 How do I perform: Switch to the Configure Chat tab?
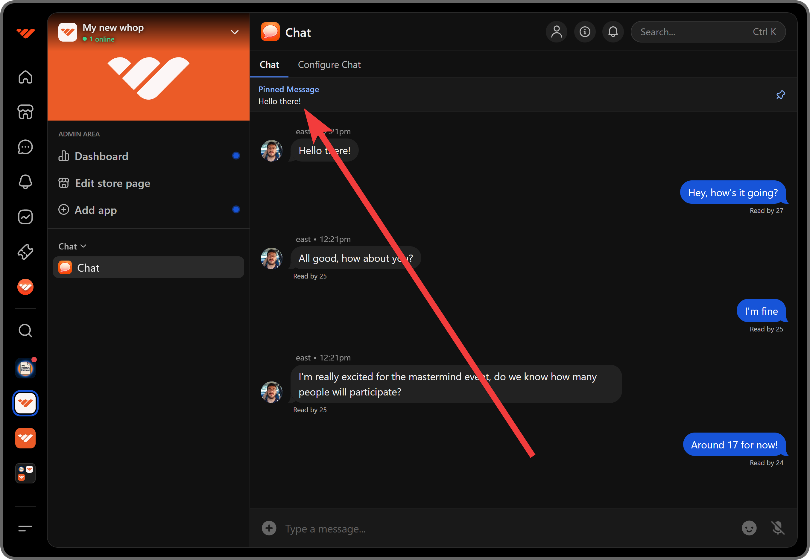coord(329,65)
